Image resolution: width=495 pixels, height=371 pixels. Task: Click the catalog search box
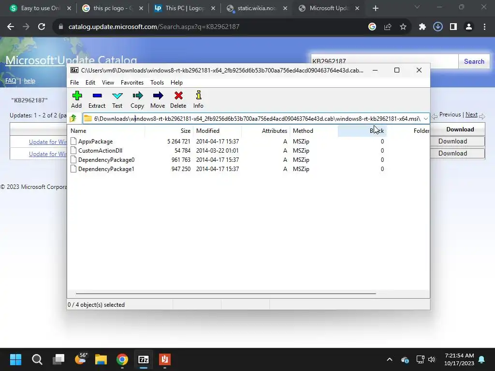point(384,61)
